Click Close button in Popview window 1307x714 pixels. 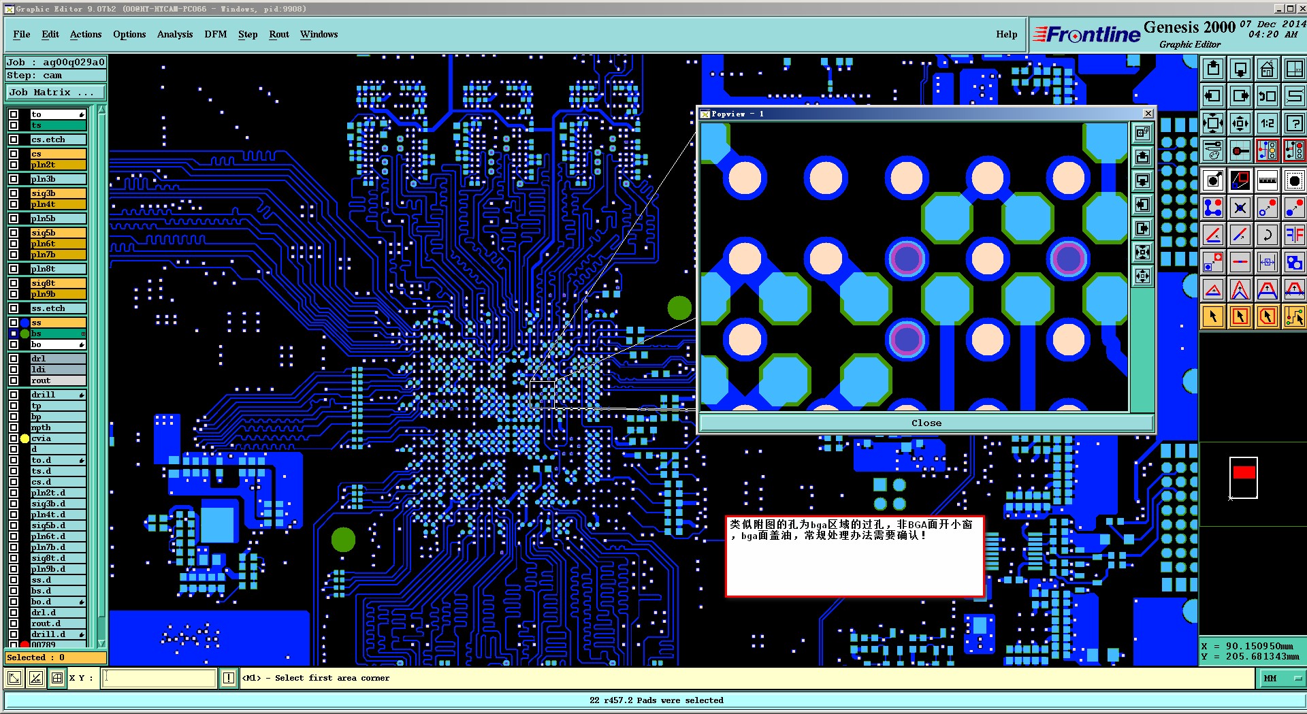[926, 423]
